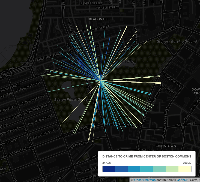The width and height of the screenshot is (200, 182).
Task: Pick the light green legend swatch
Action: (x=172, y=169)
